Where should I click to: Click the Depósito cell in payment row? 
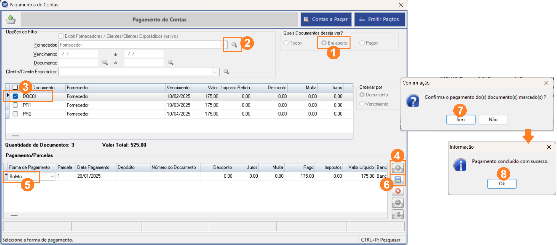point(133,176)
